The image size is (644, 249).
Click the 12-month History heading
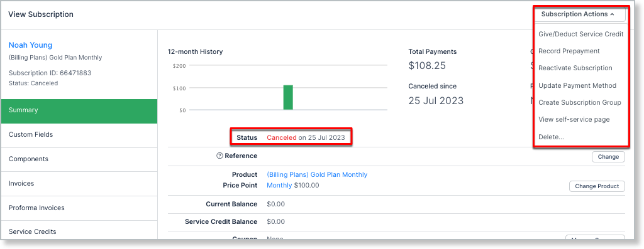(195, 51)
